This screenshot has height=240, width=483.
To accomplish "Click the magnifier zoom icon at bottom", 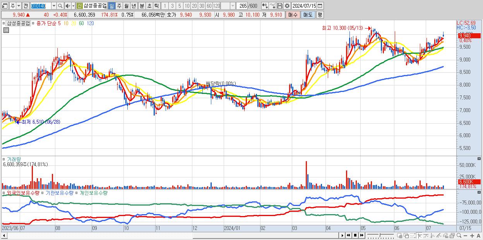I will (x=459, y=235).
